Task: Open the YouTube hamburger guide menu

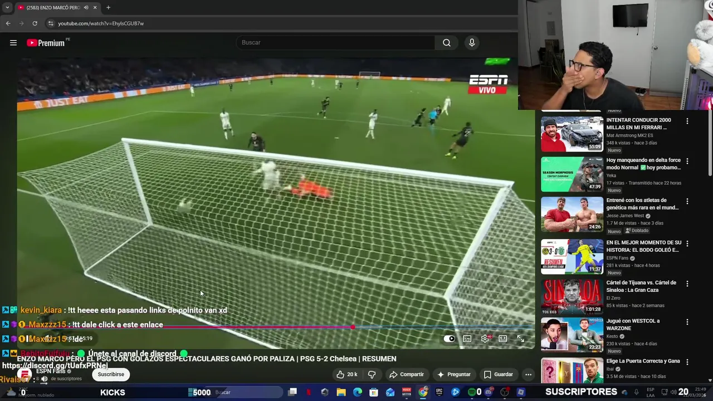Action: 13,43
